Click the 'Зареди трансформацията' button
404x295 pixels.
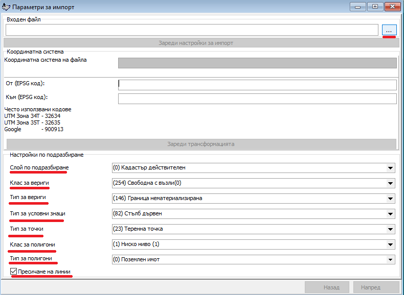[200, 144]
